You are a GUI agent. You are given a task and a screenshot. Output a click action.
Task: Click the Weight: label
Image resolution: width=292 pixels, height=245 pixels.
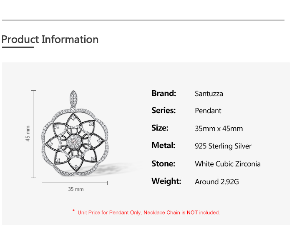point(166,181)
